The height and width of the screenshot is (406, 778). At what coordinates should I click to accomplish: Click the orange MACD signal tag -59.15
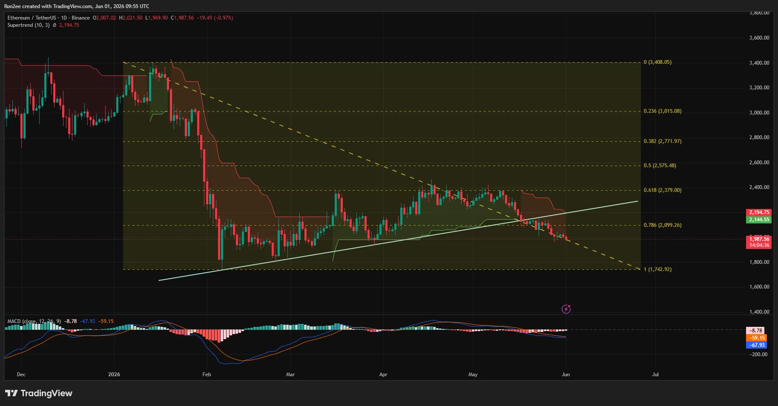[x=757, y=338]
